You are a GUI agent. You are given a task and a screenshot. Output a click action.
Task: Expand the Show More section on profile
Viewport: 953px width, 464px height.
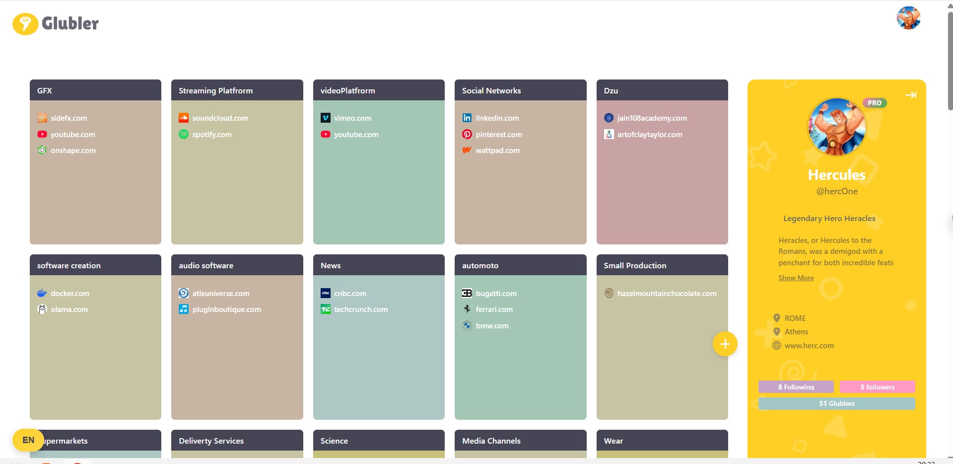pyautogui.click(x=796, y=278)
